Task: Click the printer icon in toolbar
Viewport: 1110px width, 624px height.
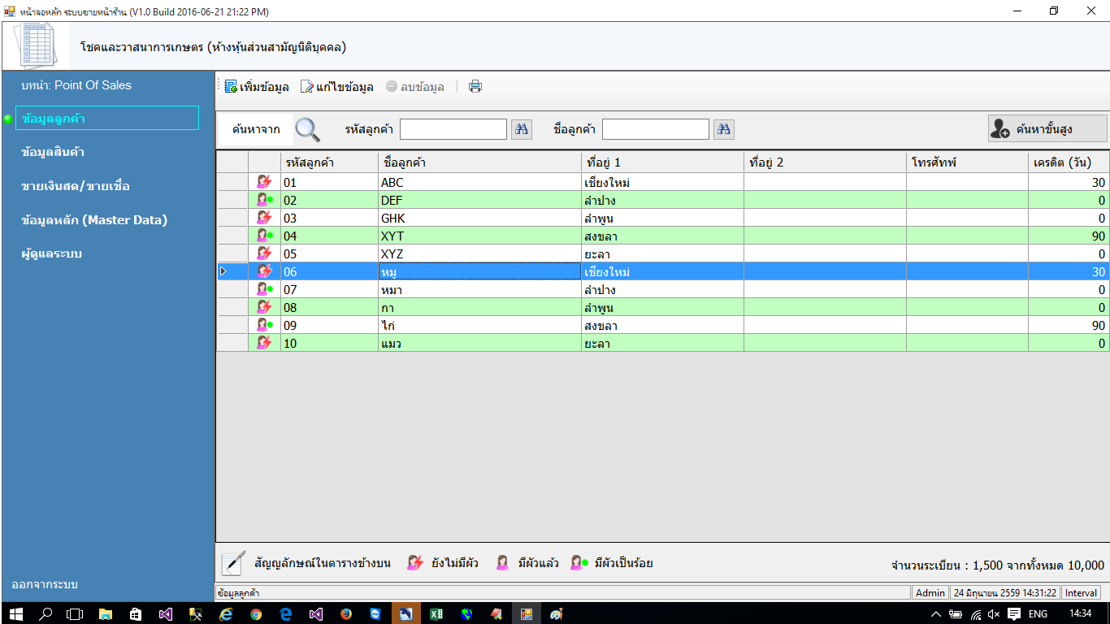Action: click(x=475, y=87)
